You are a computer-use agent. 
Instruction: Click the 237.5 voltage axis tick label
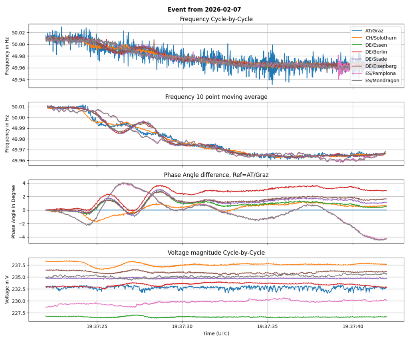[19, 265]
